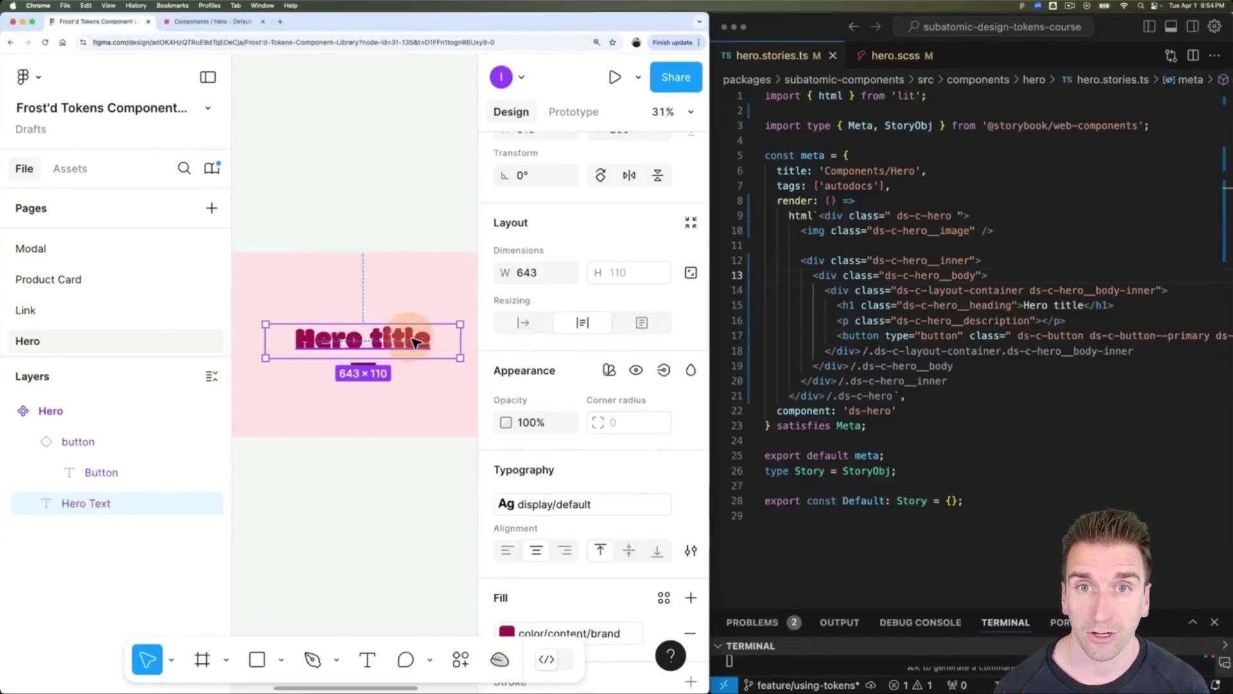The image size is (1233, 694).
Task: Set auto width resizing option
Action: pyautogui.click(x=523, y=323)
